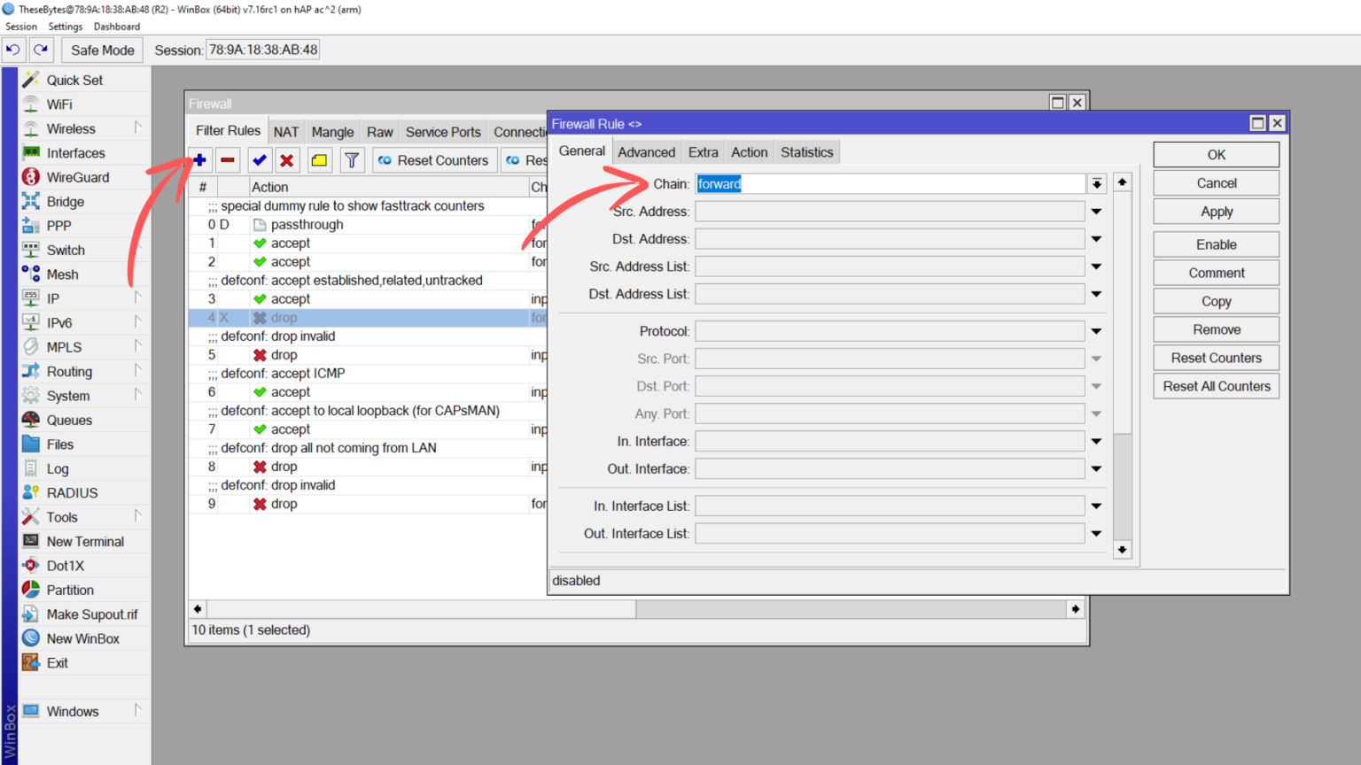Screen dimensions: 1361x765
Task: Switch to the NAT tab
Action: pyautogui.click(x=286, y=130)
